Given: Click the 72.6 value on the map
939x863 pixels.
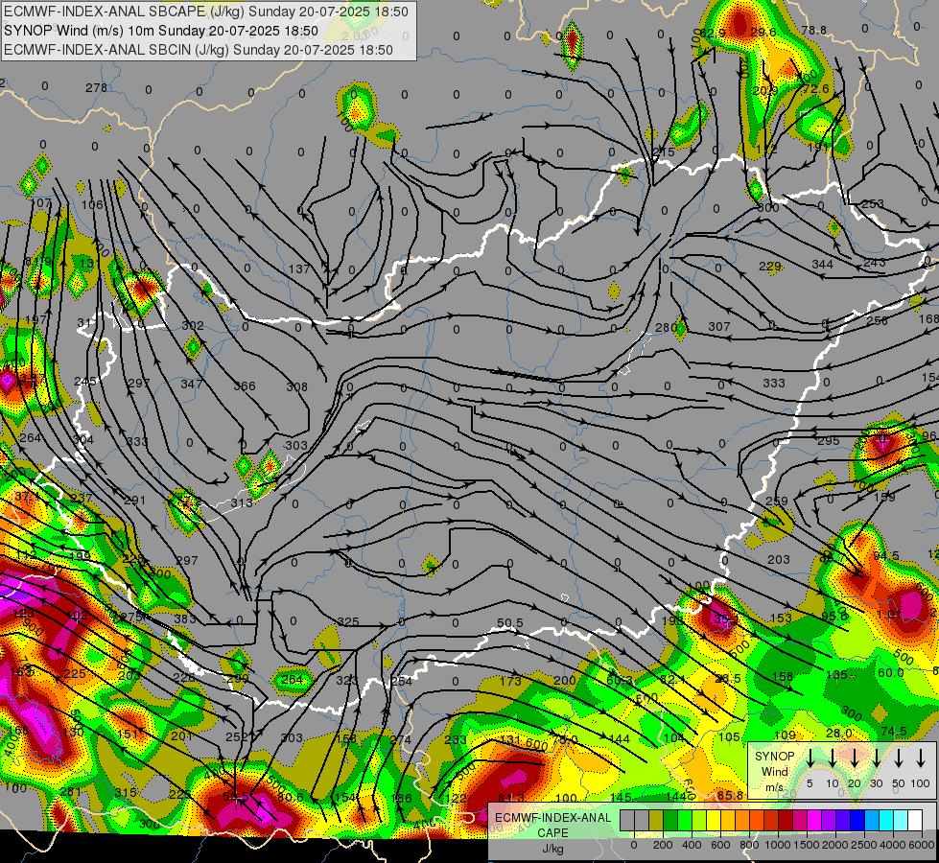Looking at the screenshot, I should 816,88.
